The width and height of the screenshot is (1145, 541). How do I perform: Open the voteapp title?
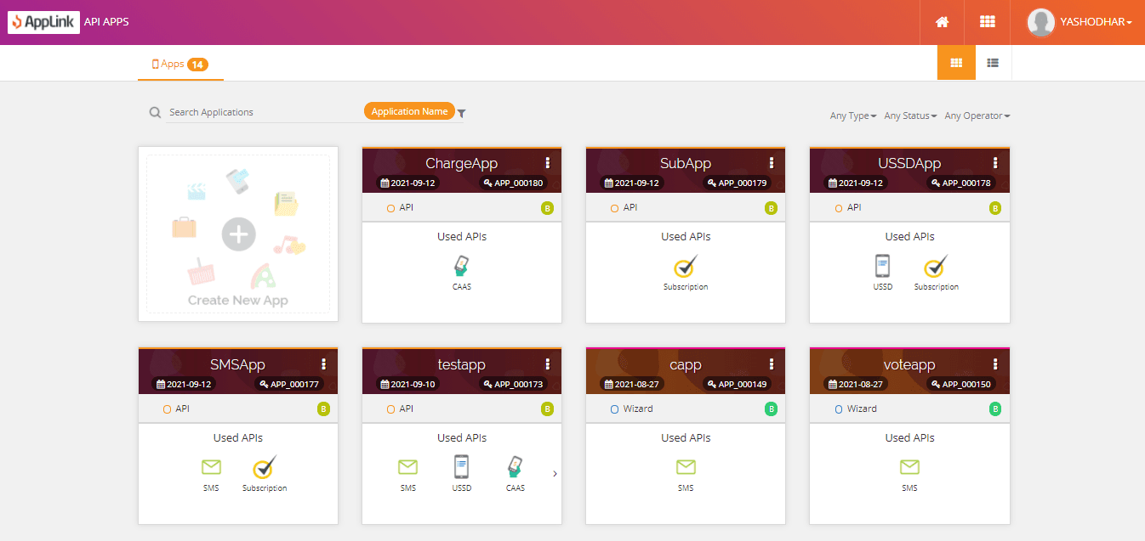909,364
